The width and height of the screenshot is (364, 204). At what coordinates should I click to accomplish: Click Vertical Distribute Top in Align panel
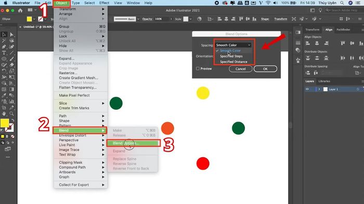[x=308, y=58]
